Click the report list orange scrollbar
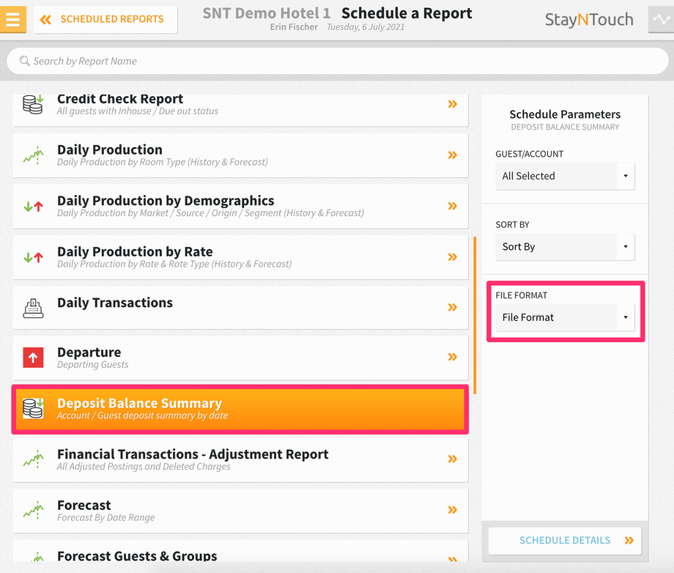 click(x=475, y=315)
